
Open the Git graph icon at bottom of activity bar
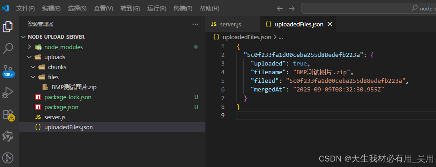pyautogui.click(x=8, y=158)
